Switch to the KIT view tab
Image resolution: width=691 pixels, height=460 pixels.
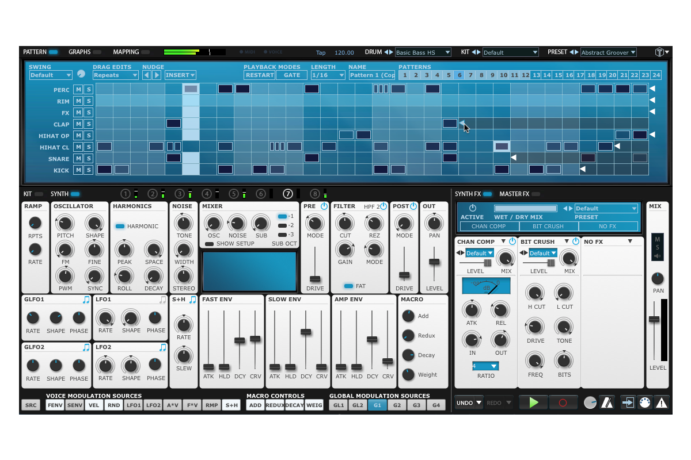(x=33, y=194)
